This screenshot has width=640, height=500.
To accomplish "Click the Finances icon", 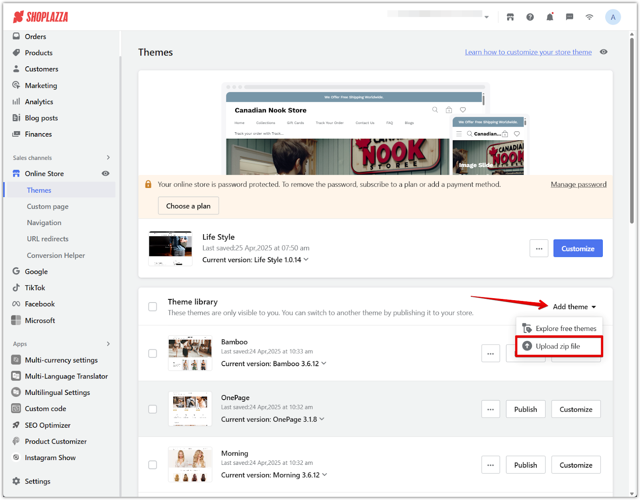I will 16,134.
